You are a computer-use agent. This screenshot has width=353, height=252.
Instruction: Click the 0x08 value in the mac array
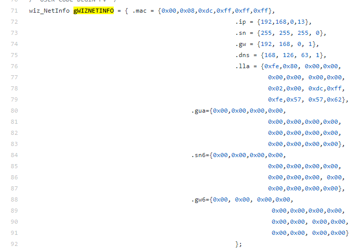pos(187,11)
